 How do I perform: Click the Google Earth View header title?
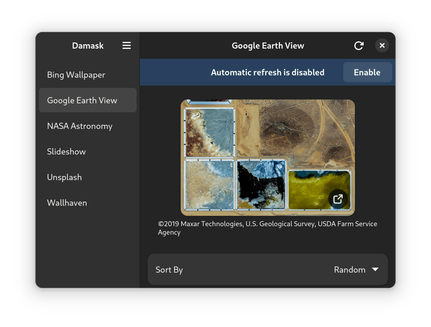point(268,46)
